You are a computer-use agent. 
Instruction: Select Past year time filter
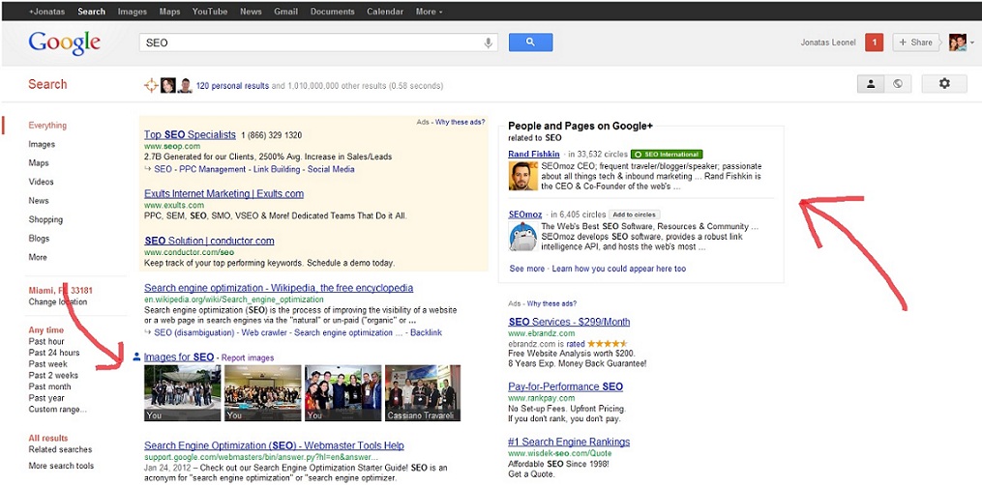click(x=47, y=397)
